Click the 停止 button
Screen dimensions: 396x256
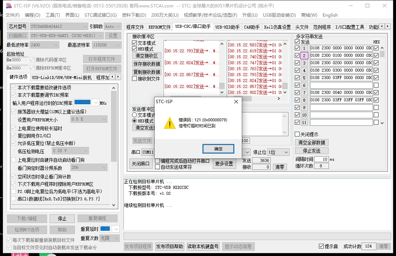tap(62, 219)
